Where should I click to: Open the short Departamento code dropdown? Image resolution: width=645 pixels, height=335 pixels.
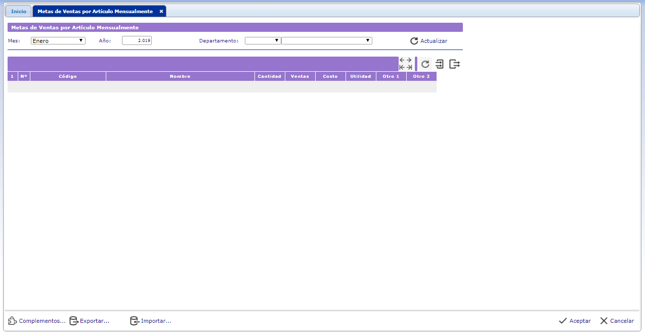(x=263, y=40)
